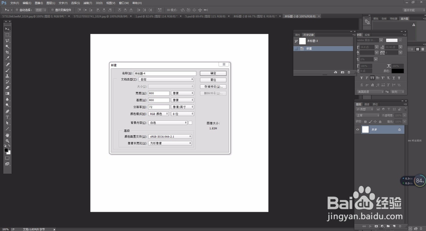Image resolution: width=426 pixels, height=231 pixels.
Task: Open resolution unit 像素/英寸 dropdown
Action: pyautogui.click(x=182, y=107)
